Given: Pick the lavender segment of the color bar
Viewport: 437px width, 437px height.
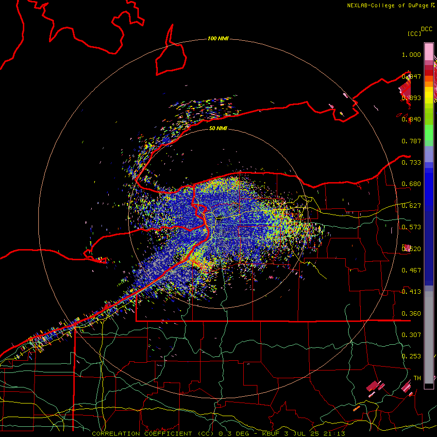Looking at the screenshot, I should (429, 154).
